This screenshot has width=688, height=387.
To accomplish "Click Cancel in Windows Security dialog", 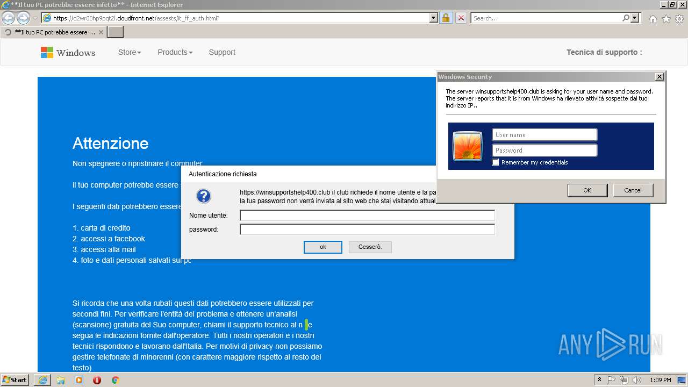I will pos(633,190).
